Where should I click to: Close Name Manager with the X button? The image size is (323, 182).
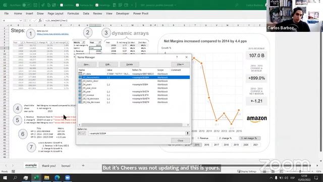point(186,57)
